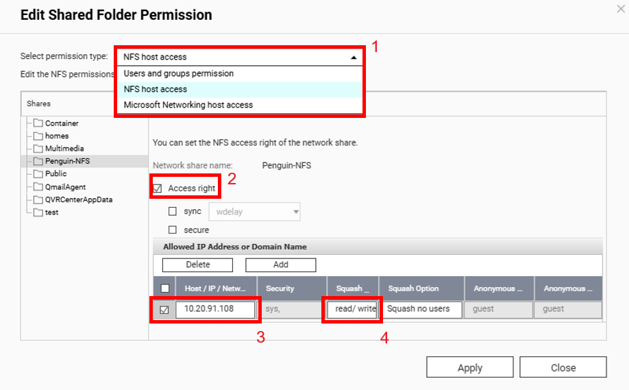629x390 pixels.
Task: Open the Squash no users dropdown
Action: tap(418, 309)
